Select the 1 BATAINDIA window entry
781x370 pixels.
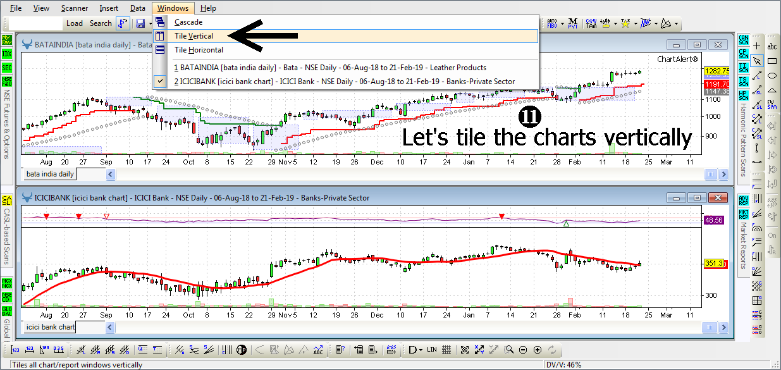click(x=346, y=67)
